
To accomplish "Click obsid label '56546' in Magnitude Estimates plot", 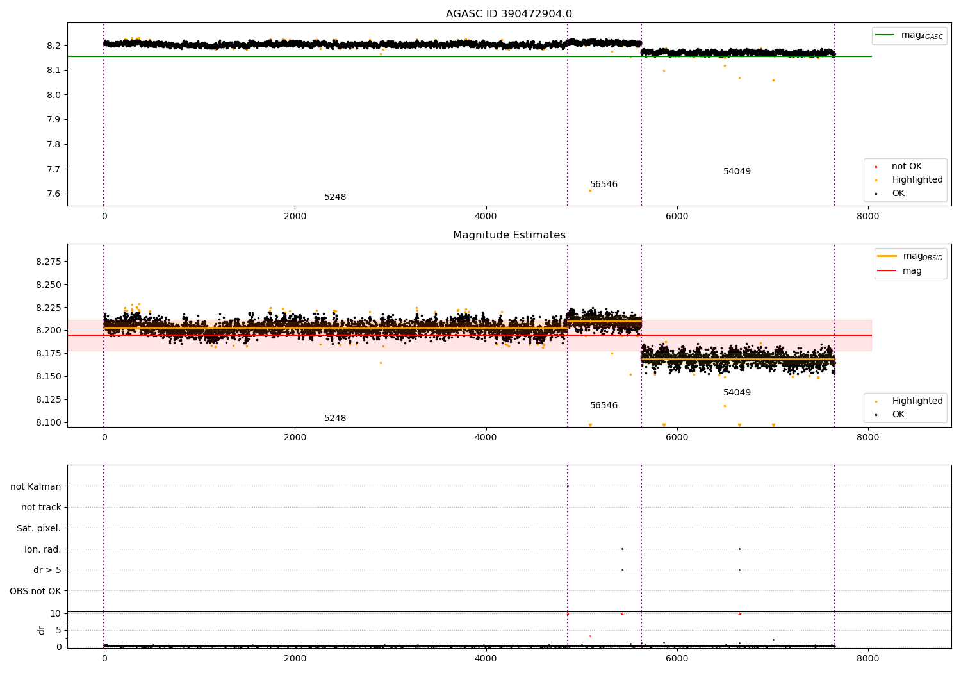I will (604, 406).
